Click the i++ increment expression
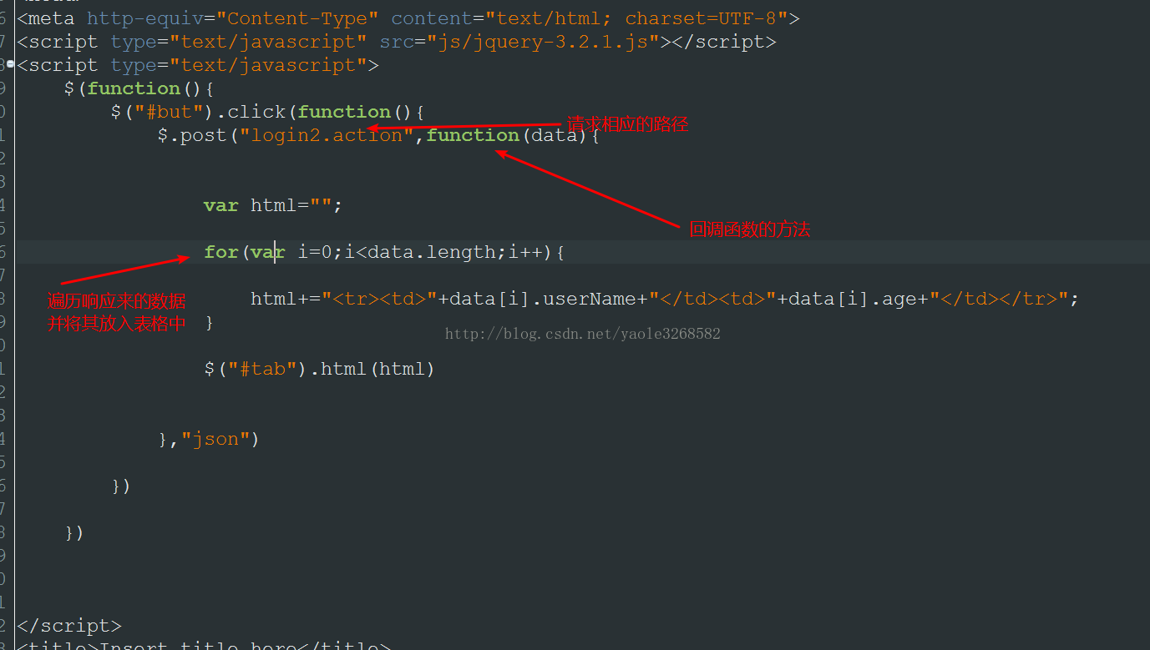The width and height of the screenshot is (1150, 650). click(x=525, y=252)
